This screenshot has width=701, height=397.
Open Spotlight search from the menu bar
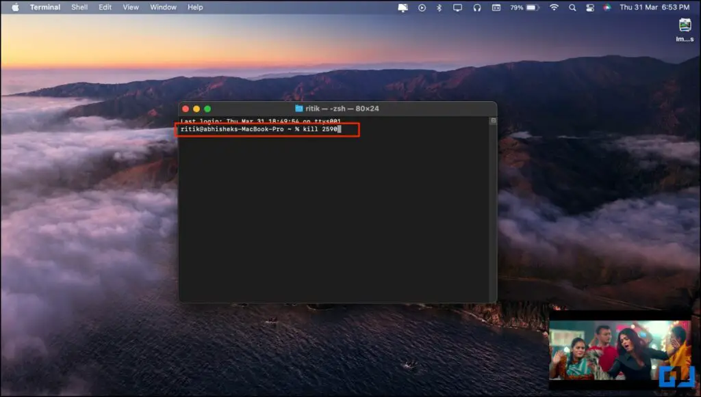pyautogui.click(x=572, y=8)
